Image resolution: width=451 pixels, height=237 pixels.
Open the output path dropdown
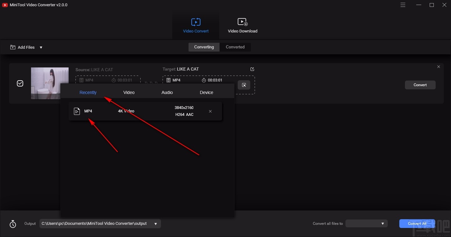click(x=156, y=224)
